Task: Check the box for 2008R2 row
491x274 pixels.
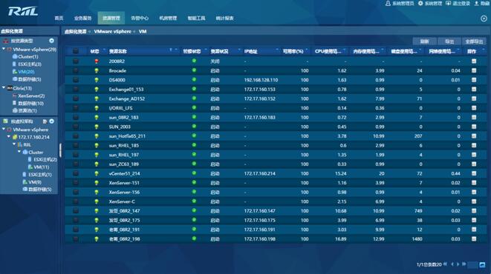Action: point(76,61)
